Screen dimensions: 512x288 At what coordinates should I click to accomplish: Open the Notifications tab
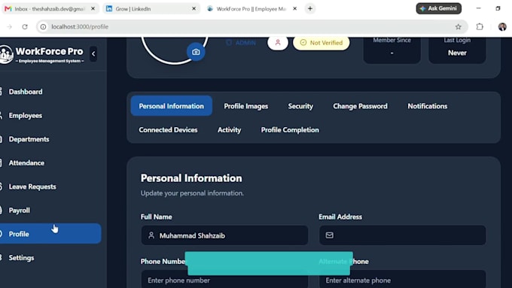[428, 106]
